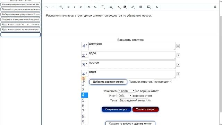Remove the answer option "ядро"

click(x=178, y=55)
